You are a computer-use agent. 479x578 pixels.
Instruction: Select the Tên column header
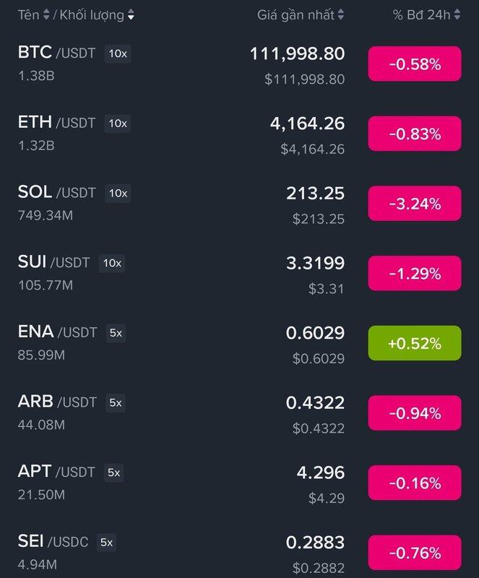pyautogui.click(x=28, y=14)
